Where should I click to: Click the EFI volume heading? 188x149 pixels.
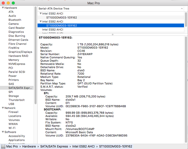46,93
